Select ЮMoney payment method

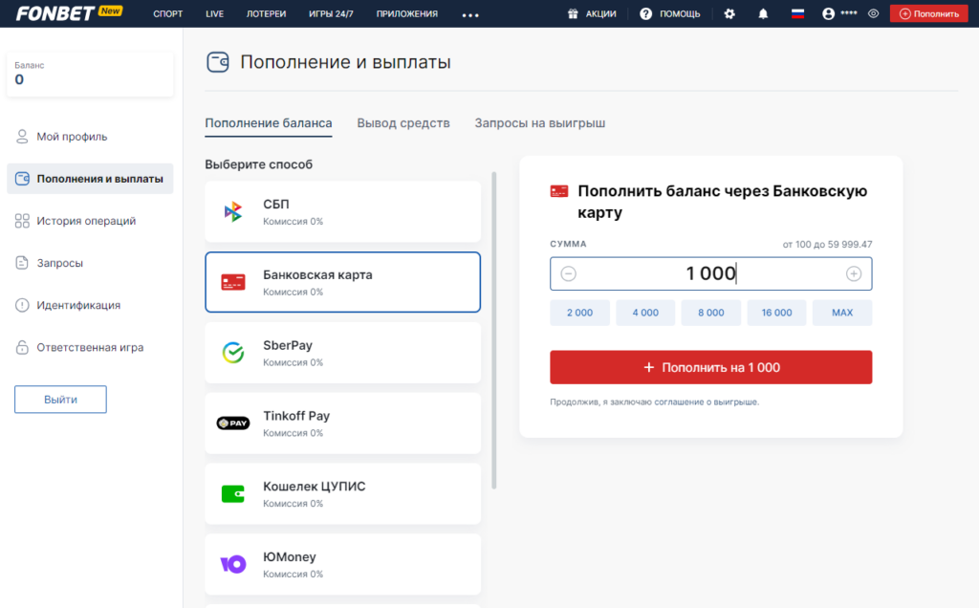click(x=343, y=564)
